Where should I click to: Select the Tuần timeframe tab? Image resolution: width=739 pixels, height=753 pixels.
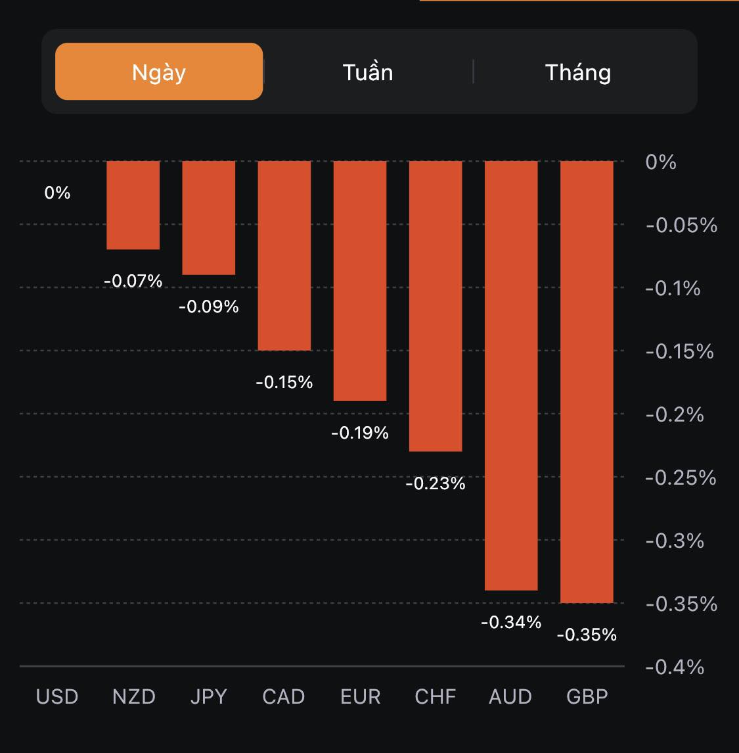[x=368, y=72]
